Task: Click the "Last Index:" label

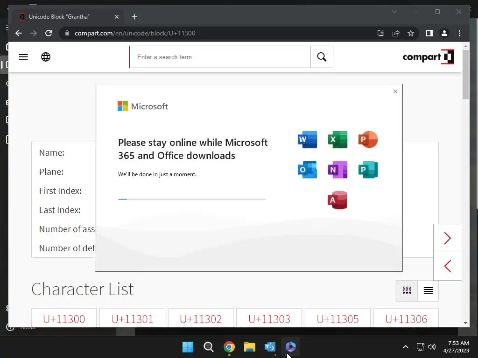Action: tap(60, 210)
